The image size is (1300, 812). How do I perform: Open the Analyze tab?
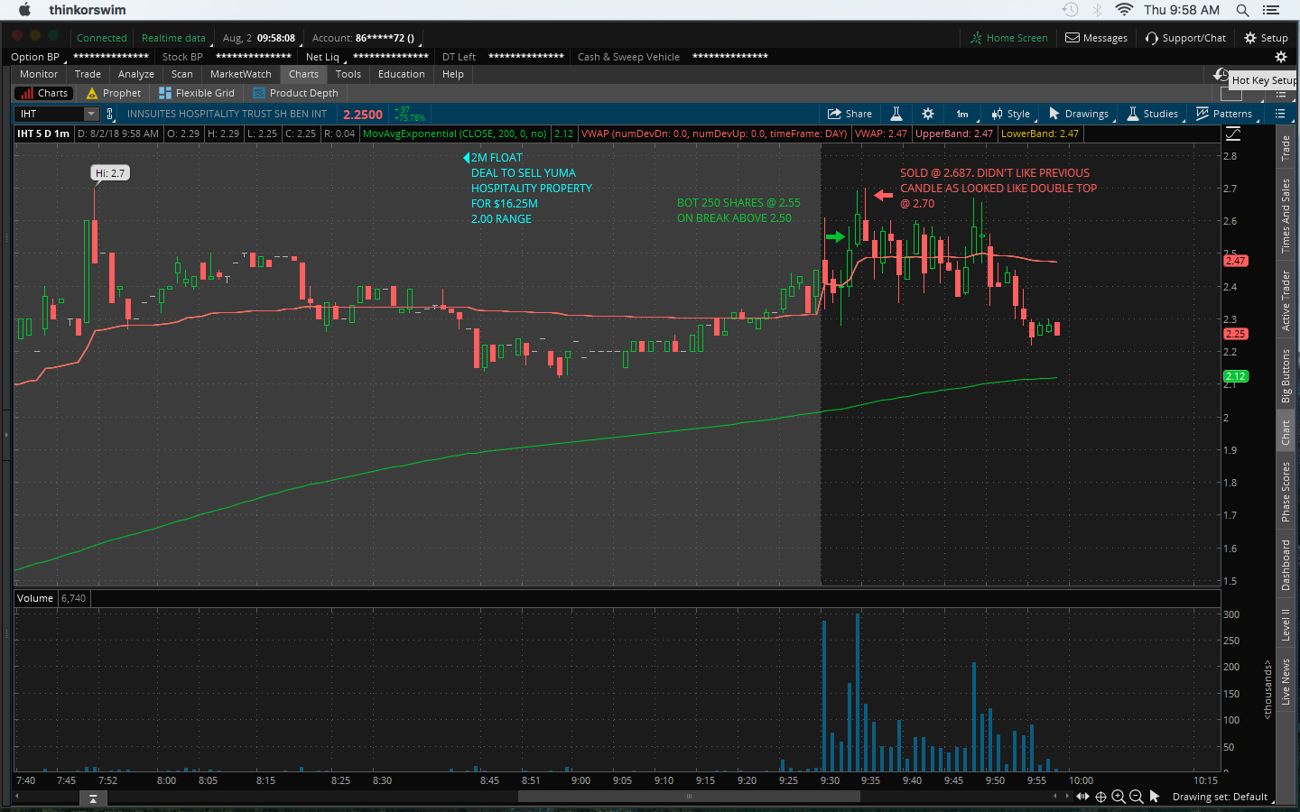click(x=136, y=74)
